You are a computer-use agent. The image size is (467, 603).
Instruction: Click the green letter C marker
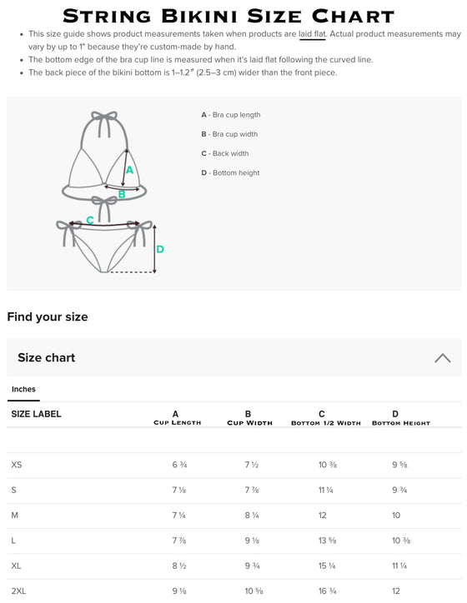(x=90, y=220)
